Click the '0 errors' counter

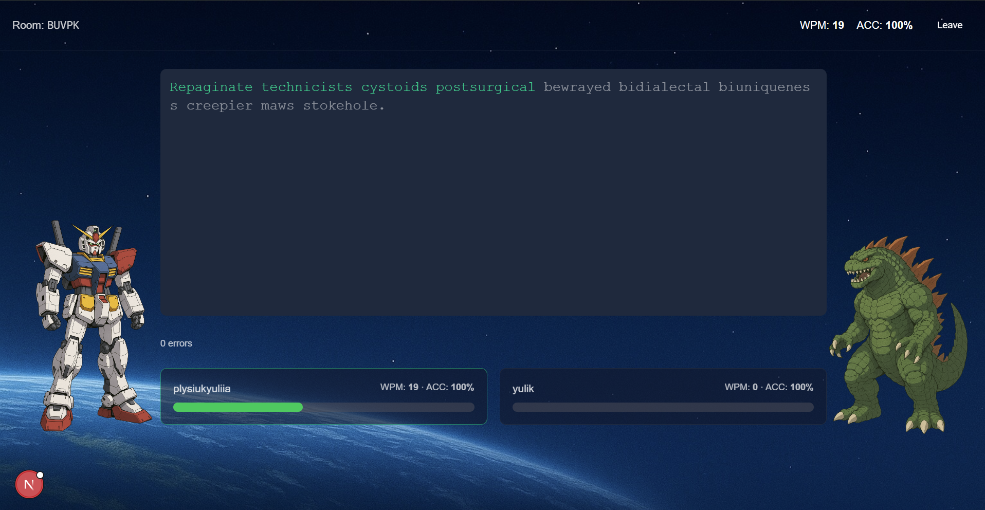[x=176, y=343]
